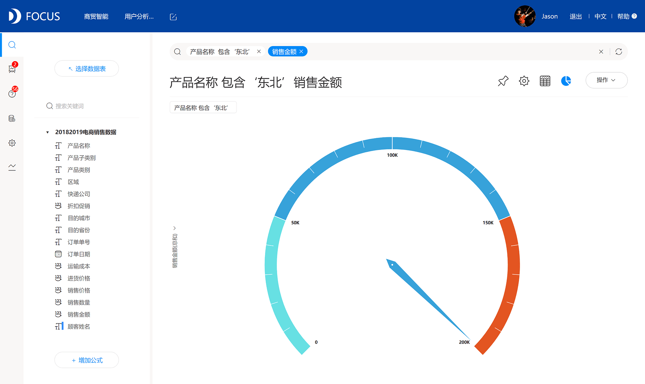The height and width of the screenshot is (384, 645).
Task: Select the 订单单号 column
Action: click(79, 242)
